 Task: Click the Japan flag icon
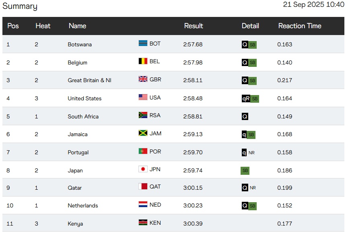143,169
